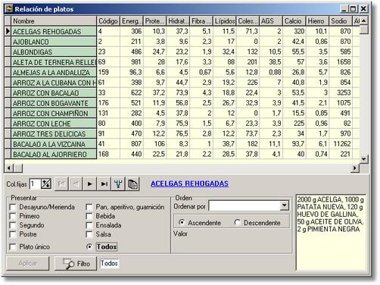The image size is (380, 285).
Task: Click horizontal scrollbar right arrow
Action: [355, 168]
